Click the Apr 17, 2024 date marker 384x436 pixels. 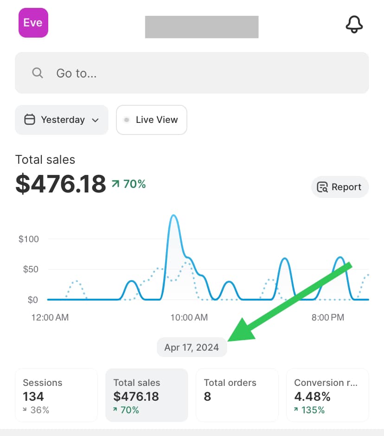coord(192,347)
